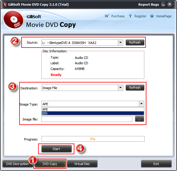Minimize the GiliSoft window
The height and width of the screenshot is (171, 177).
(x=163, y=4)
